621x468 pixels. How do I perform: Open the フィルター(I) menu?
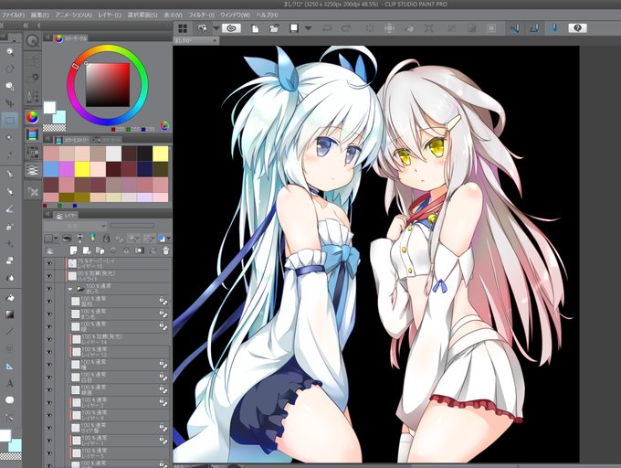201,15
